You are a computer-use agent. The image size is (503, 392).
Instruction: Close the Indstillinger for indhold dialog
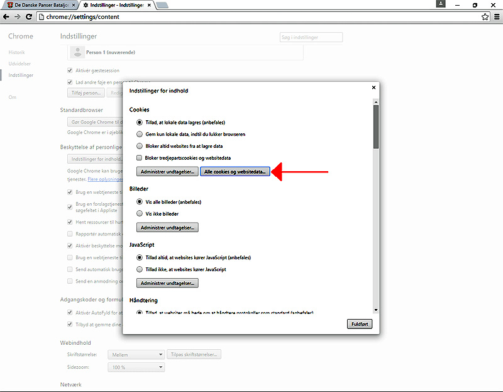pyautogui.click(x=373, y=87)
